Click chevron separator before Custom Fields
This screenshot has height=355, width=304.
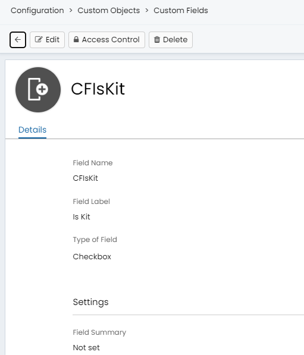pos(147,11)
